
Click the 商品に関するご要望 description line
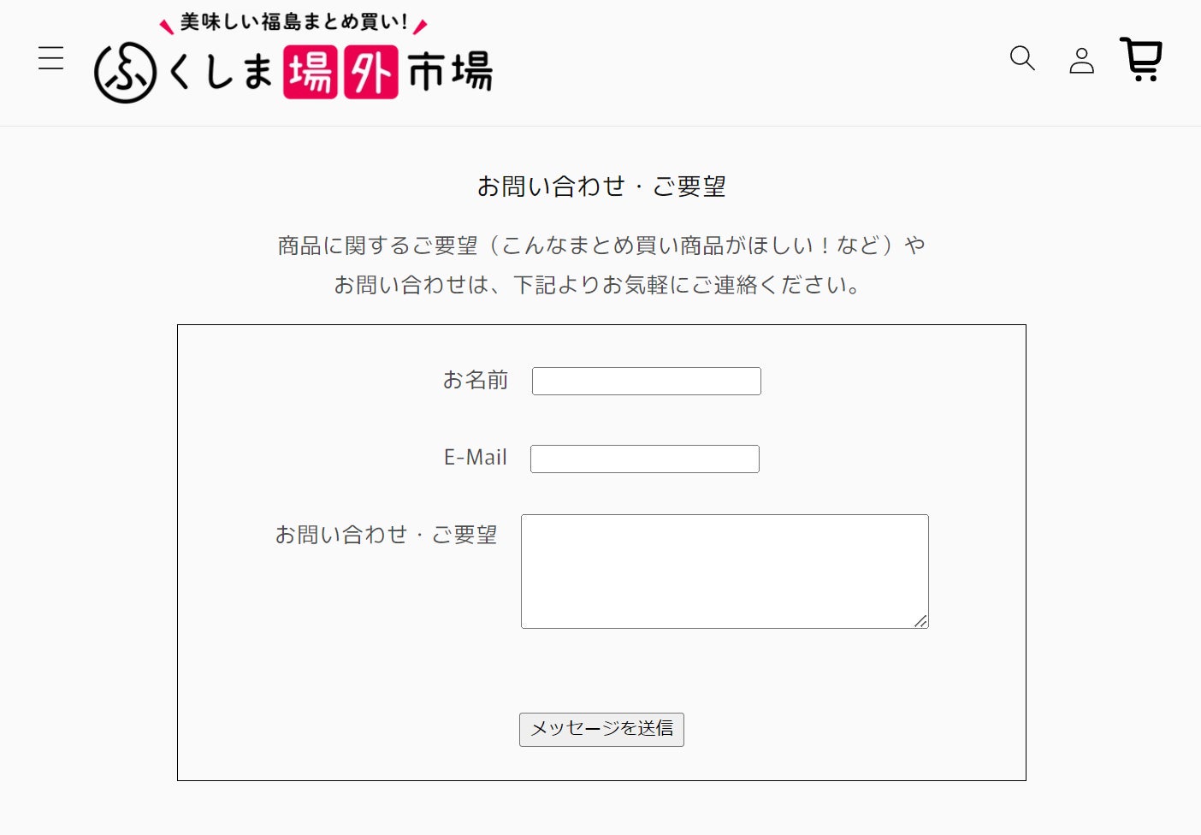[601, 246]
